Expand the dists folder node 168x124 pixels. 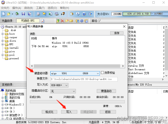(x=2, y=41)
